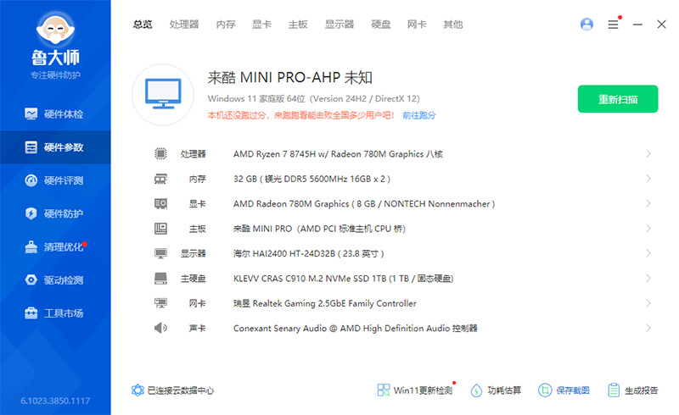Switch to the 主板 tab
679x415 pixels.
[298, 25]
